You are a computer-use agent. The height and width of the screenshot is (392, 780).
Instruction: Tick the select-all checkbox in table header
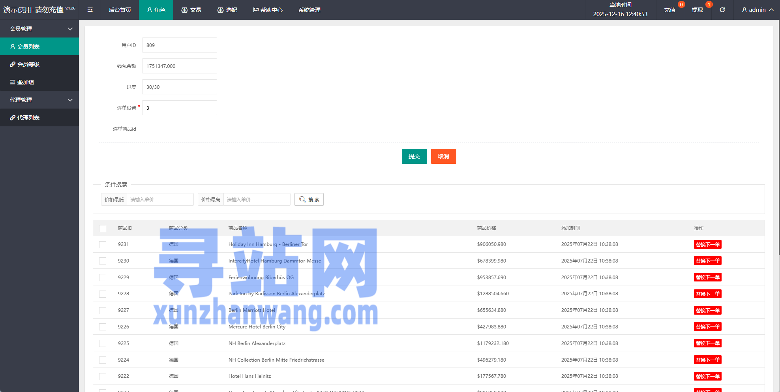[x=103, y=229]
